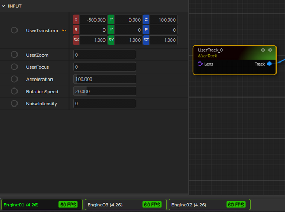
Task: Click the UserTrack_0 node title
Action: (x=211, y=50)
